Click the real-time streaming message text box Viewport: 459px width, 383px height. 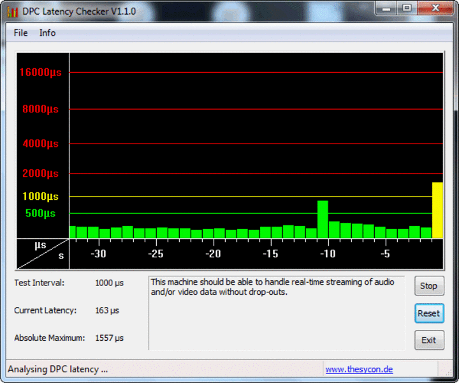point(277,313)
